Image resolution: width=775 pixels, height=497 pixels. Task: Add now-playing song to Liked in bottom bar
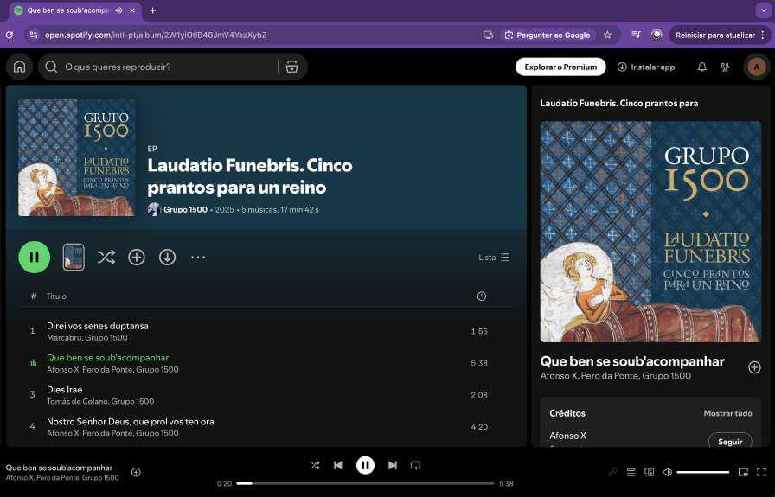pyautogui.click(x=136, y=472)
